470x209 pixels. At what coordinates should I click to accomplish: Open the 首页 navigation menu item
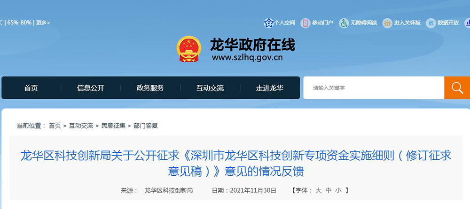(31, 88)
